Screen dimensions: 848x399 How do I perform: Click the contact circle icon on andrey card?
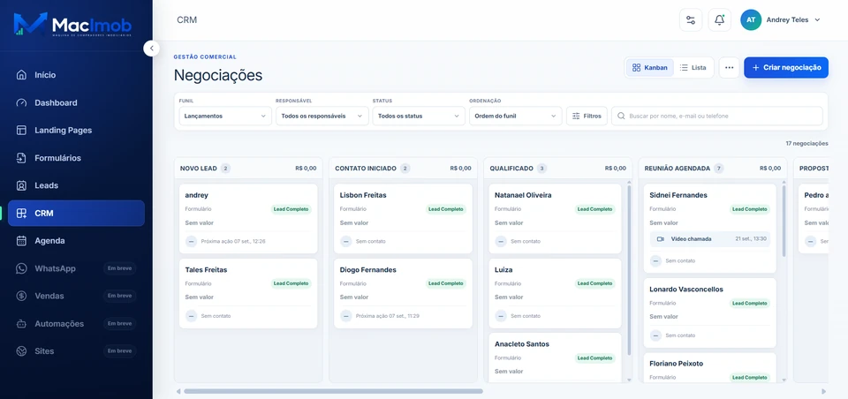coord(191,241)
